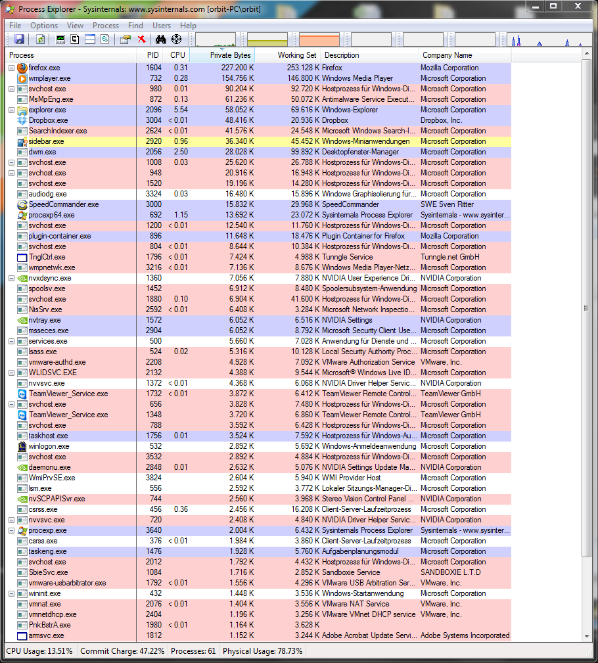Viewport: 598px width, 663px height.
Task: Click the TnglCtrl.exe icon
Action: pos(22,257)
